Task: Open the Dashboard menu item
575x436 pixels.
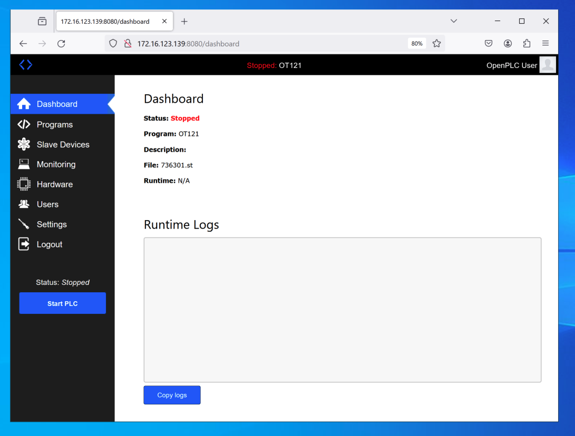Action: 62,104
